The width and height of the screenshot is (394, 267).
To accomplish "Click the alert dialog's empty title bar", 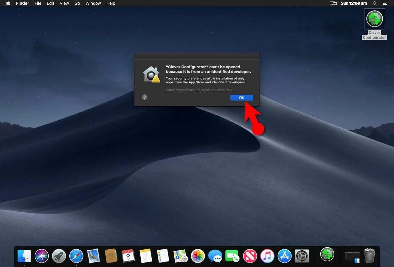I will 197,56.
